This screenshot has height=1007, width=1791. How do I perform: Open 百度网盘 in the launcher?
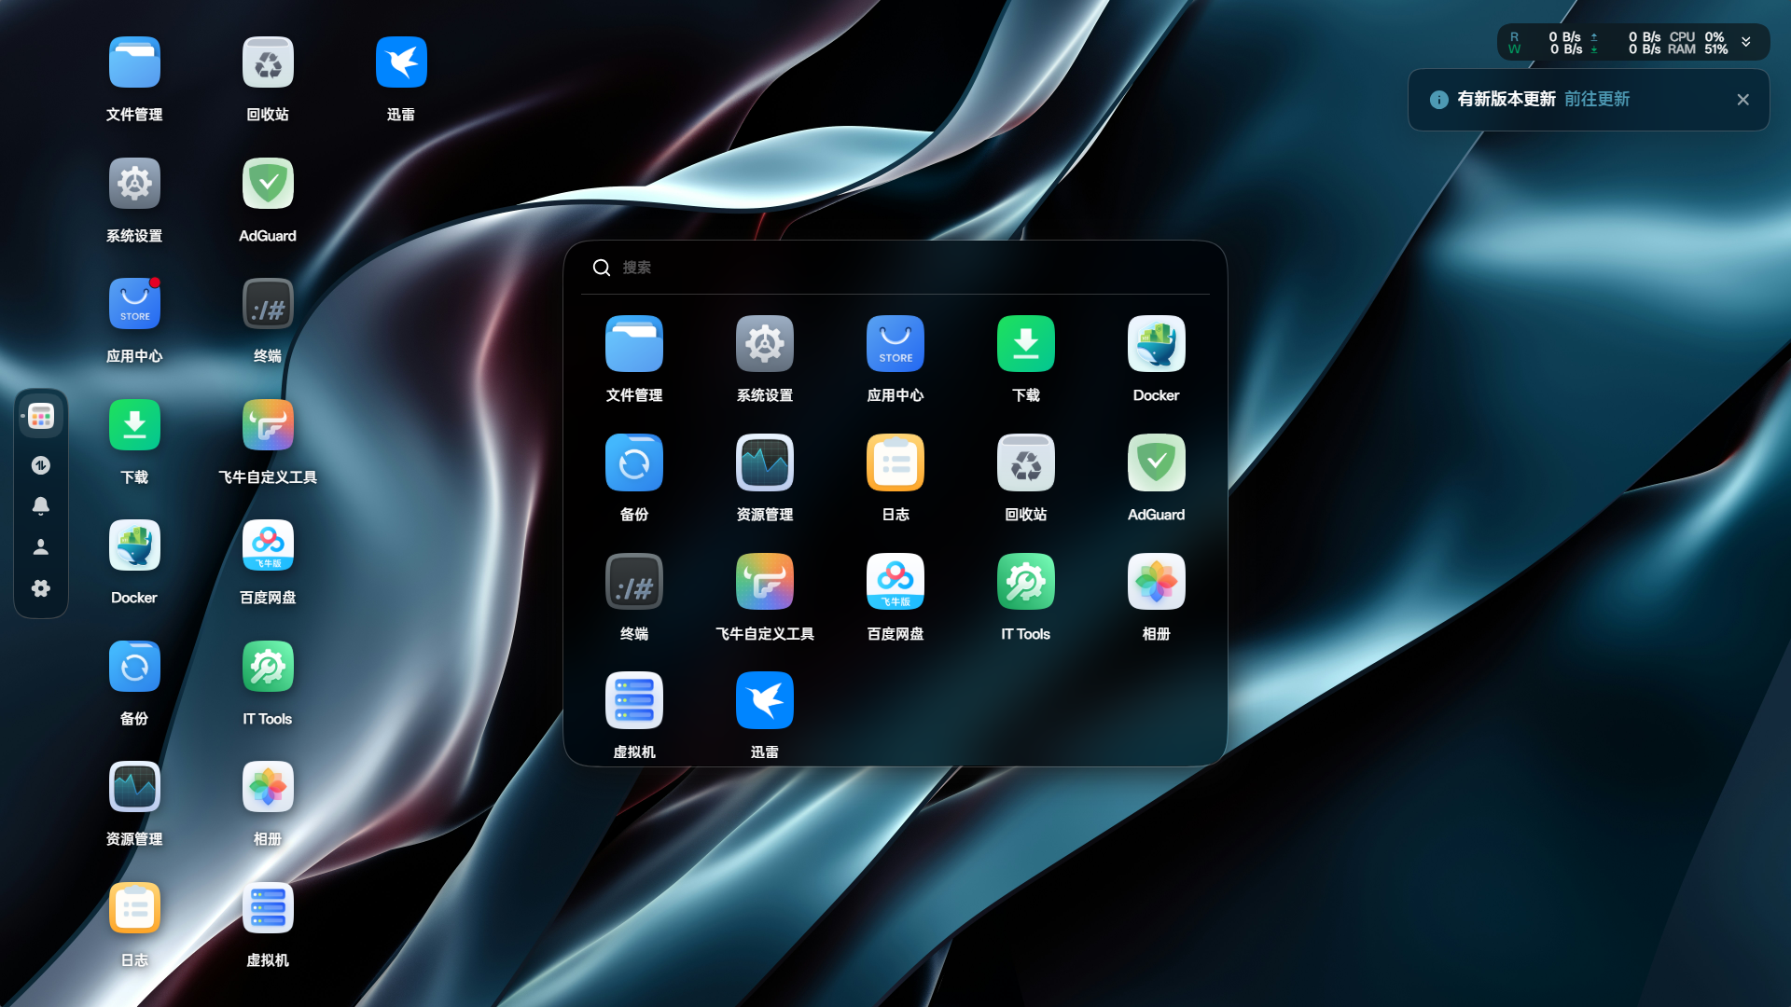click(895, 581)
